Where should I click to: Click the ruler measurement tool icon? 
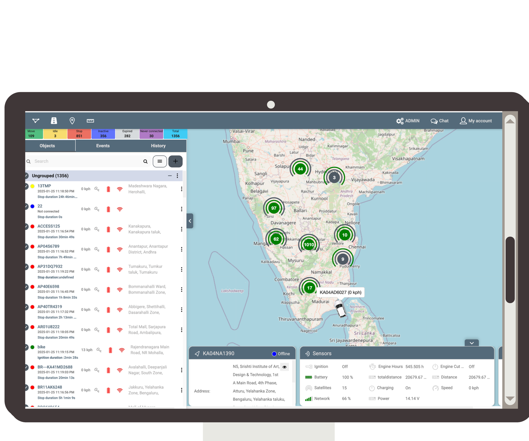tap(90, 121)
